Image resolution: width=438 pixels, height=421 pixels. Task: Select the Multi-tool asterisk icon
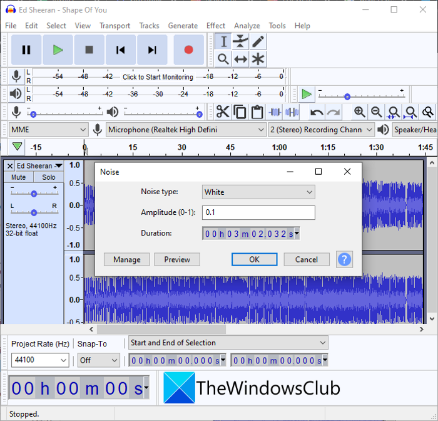(258, 59)
